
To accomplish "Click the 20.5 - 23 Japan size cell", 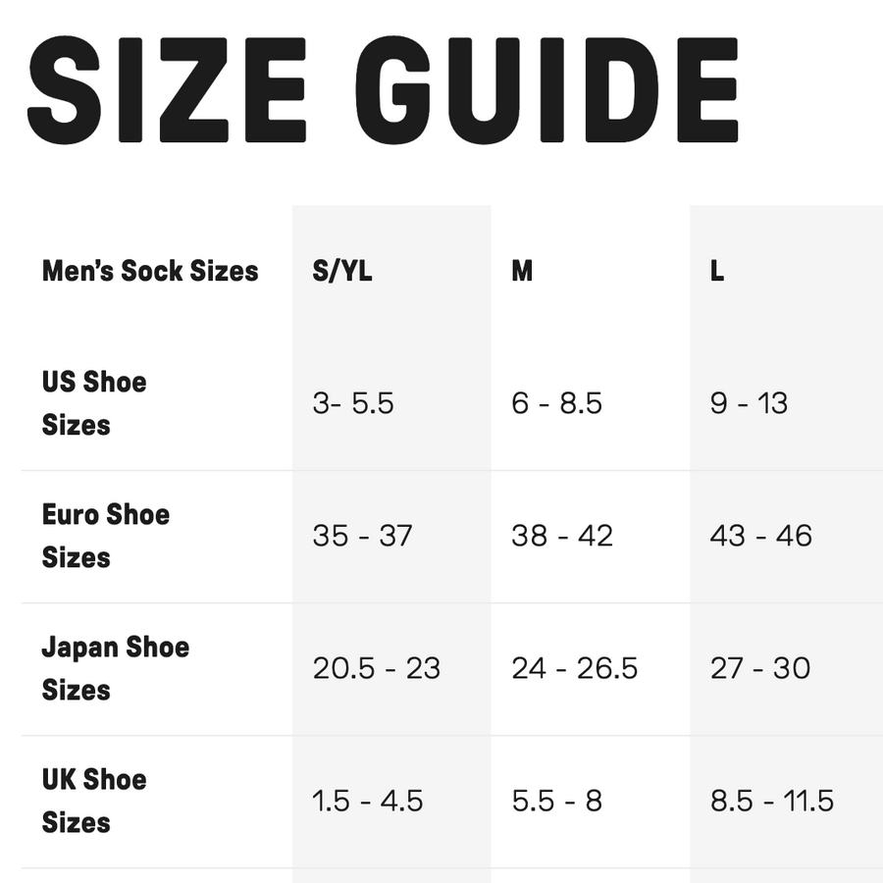I will (376, 668).
